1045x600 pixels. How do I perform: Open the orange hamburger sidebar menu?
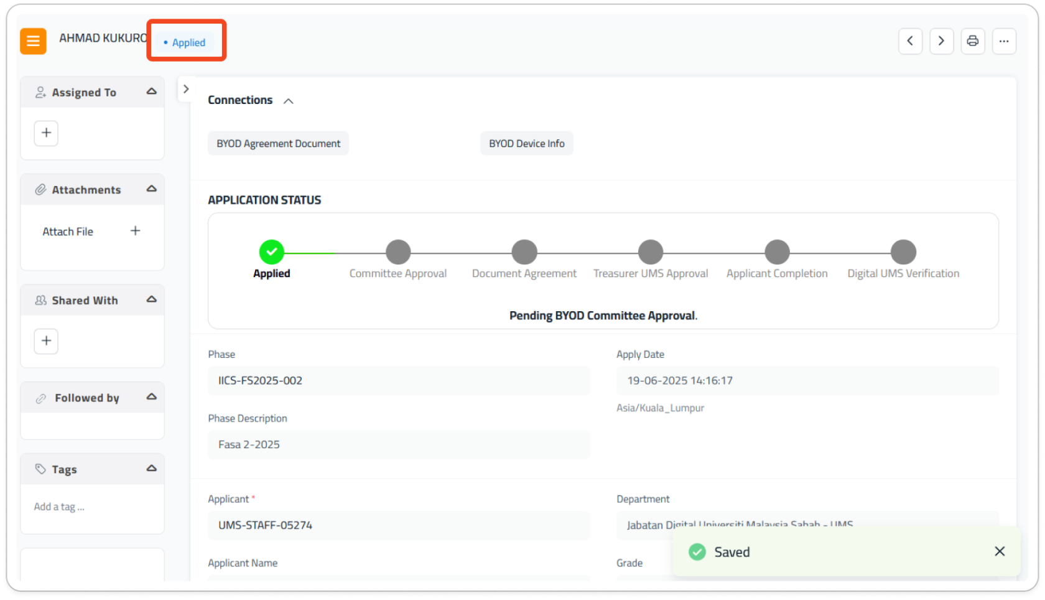tap(33, 41)
